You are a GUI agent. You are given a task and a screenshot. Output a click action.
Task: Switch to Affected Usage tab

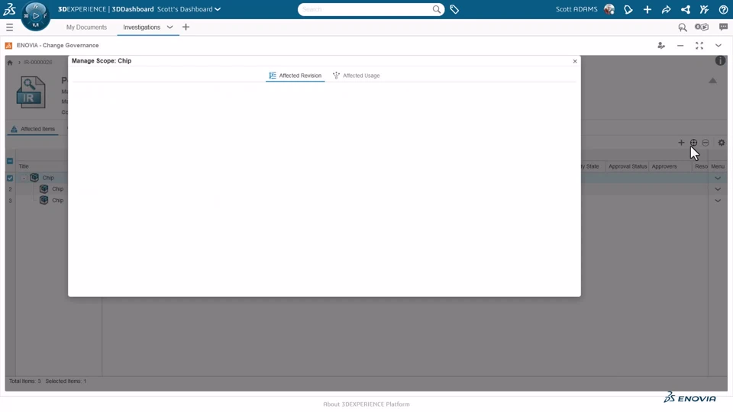357,76
